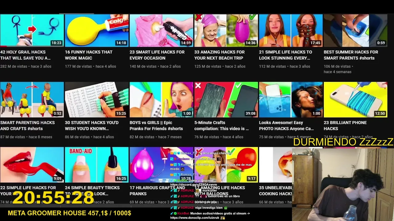Screen dimensions: 394x221
Task: Click the 16:25 duration badge
Action: click(x=121, y=179)
